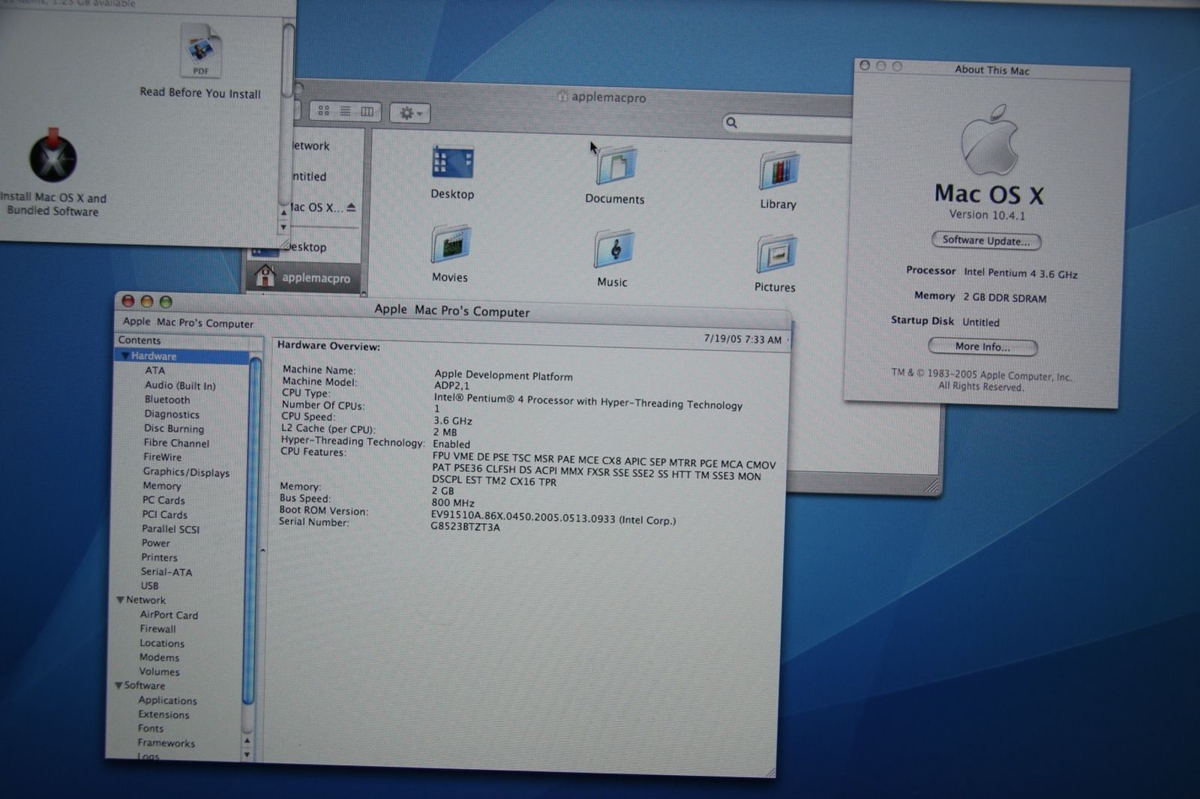Viewport: 1200px width, 799px height.
Task: Select Firewall item
Action: click(157, 629)
